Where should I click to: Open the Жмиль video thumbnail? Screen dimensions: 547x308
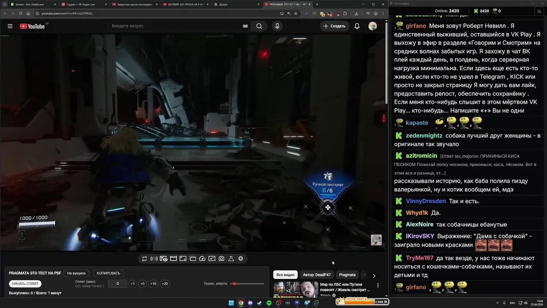(x=295, y=290)
